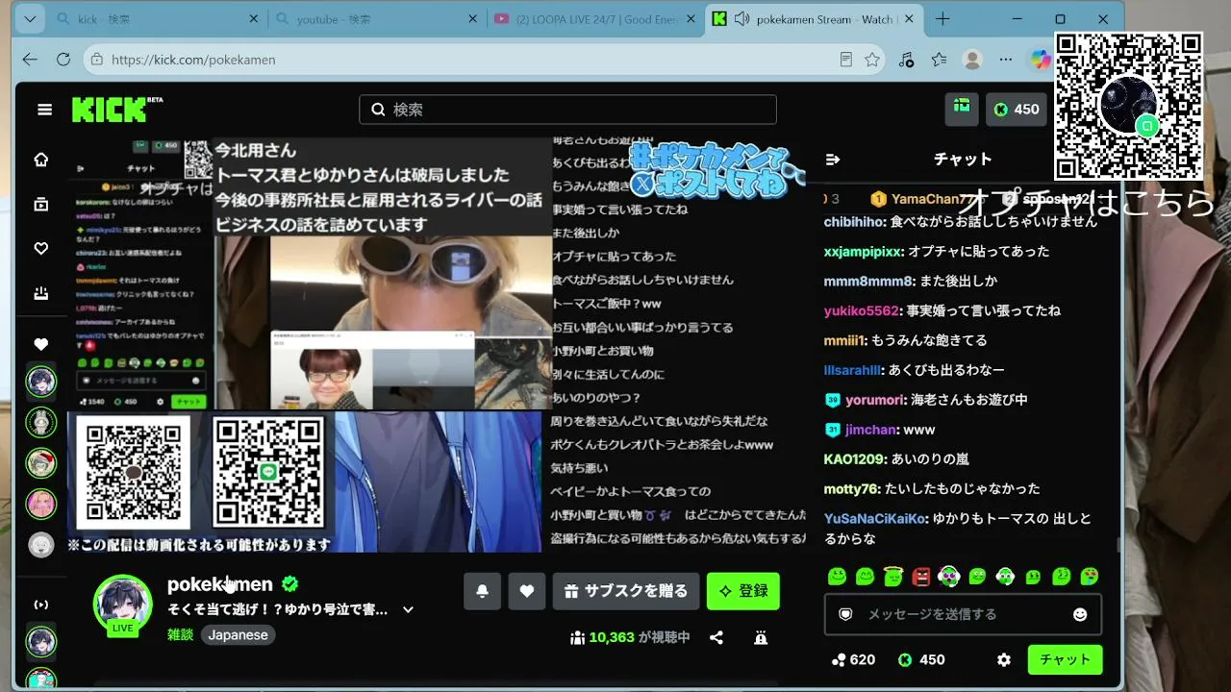Open the sidebar icon below Following
1231x692 pixels.
click(x=41, y=293)
